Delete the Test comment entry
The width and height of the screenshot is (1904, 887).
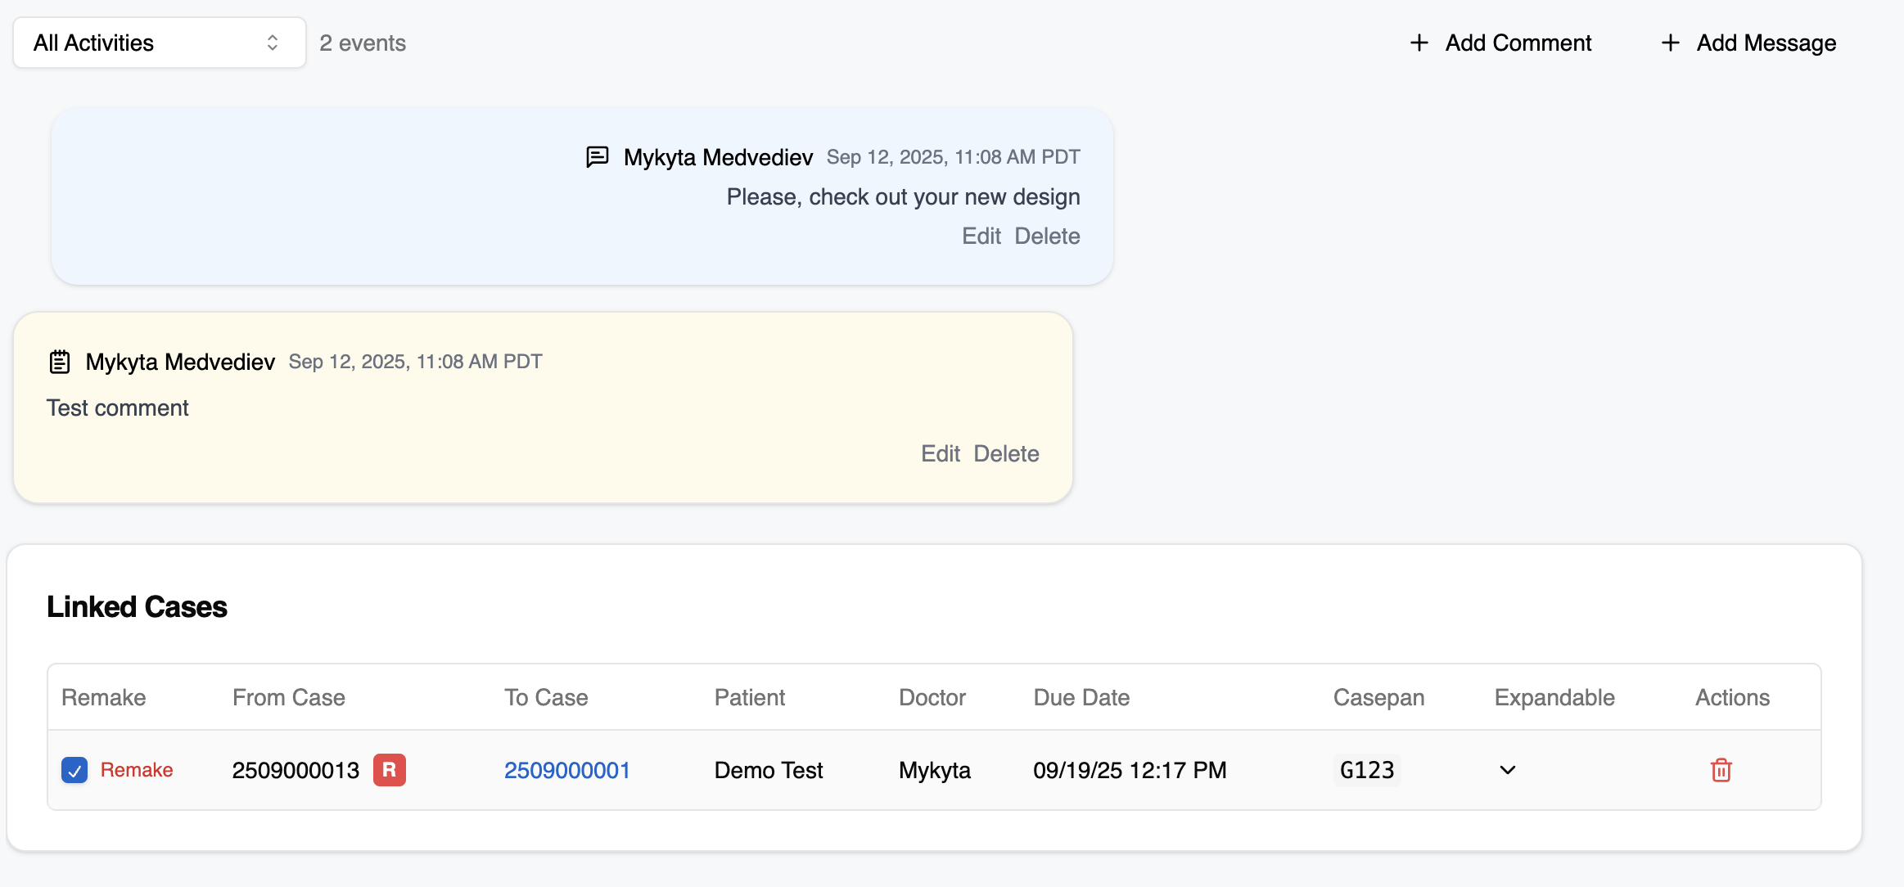(x=1006, y=453)
